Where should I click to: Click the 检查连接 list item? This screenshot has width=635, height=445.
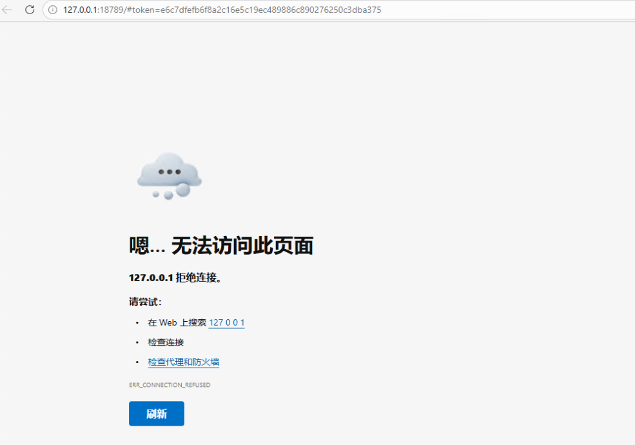click(166, 342)
